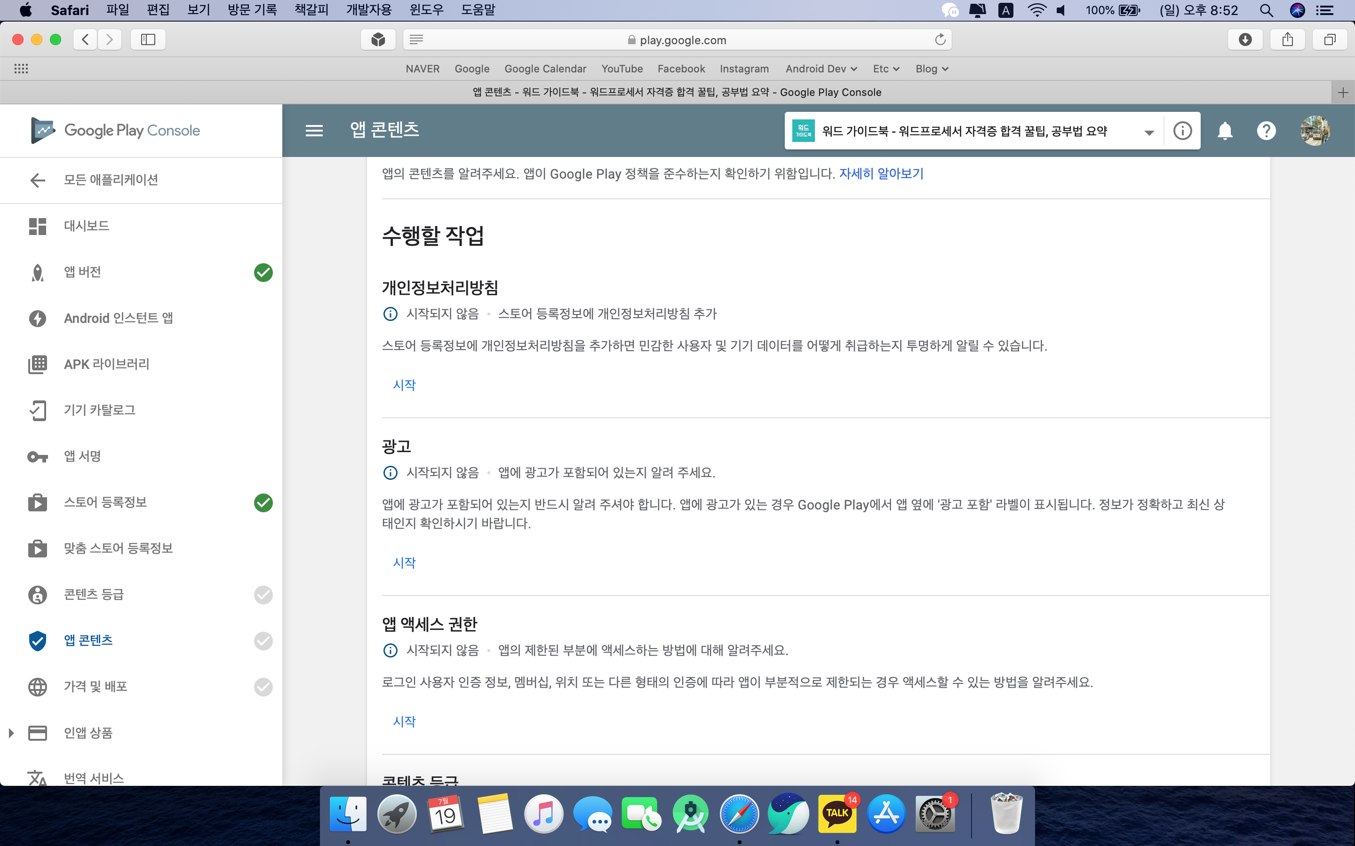Open the 책갈피 menu in menu bar
The image size is (1355, 846).
[311, 10]
